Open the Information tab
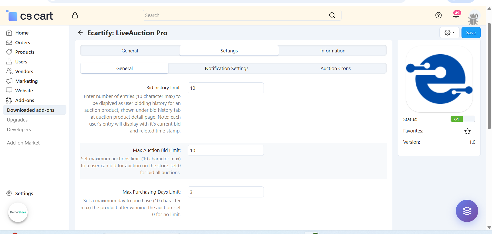Image resolution: width=492 pixels, height=234 pixels. (333, 51)
